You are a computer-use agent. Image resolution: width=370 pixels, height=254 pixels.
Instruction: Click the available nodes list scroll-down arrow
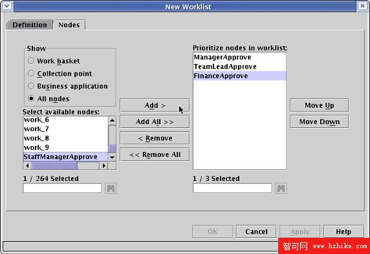[x=113, y=157]
